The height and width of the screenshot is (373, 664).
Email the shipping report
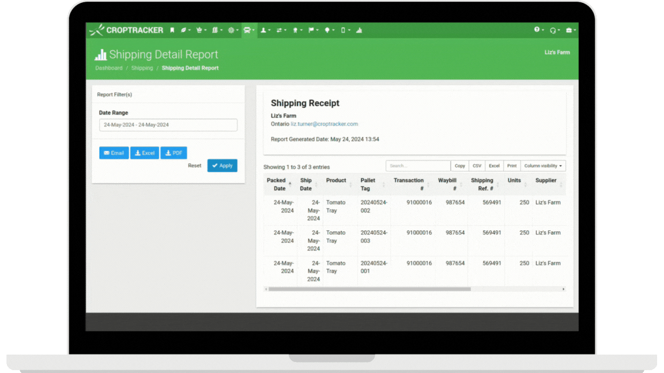click(x=114, y=153)
